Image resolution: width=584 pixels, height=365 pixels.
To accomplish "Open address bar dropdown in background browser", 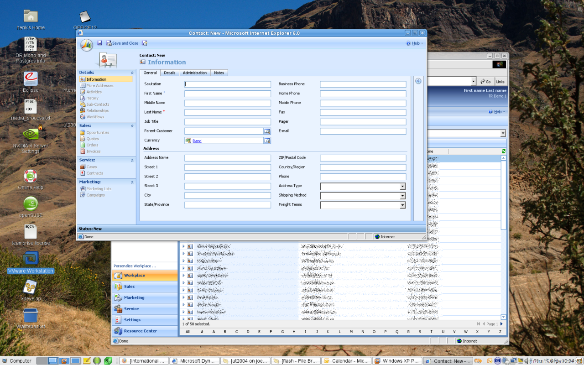I will (x=473, y=81).
